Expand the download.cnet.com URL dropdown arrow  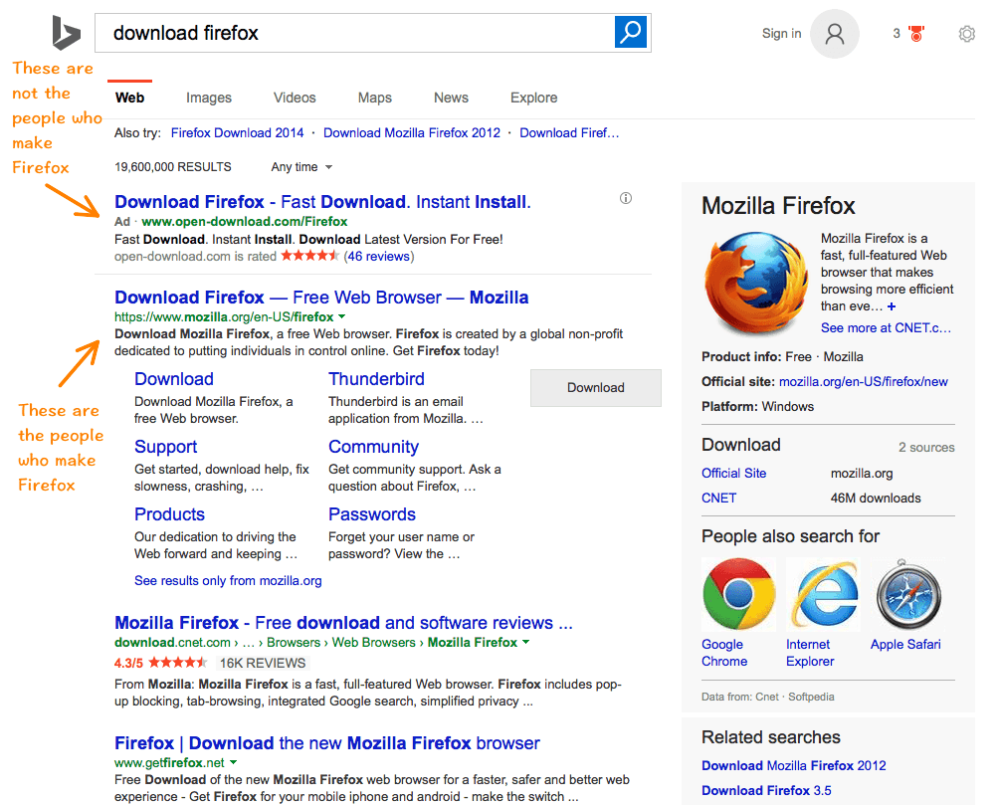point(525,642)
